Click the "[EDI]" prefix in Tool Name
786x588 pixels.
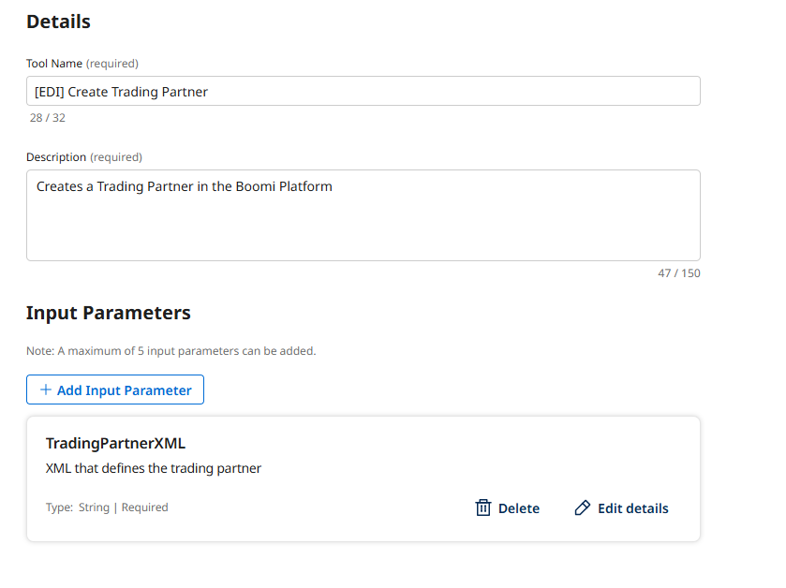pyautogui.click(x=49, y=92)
